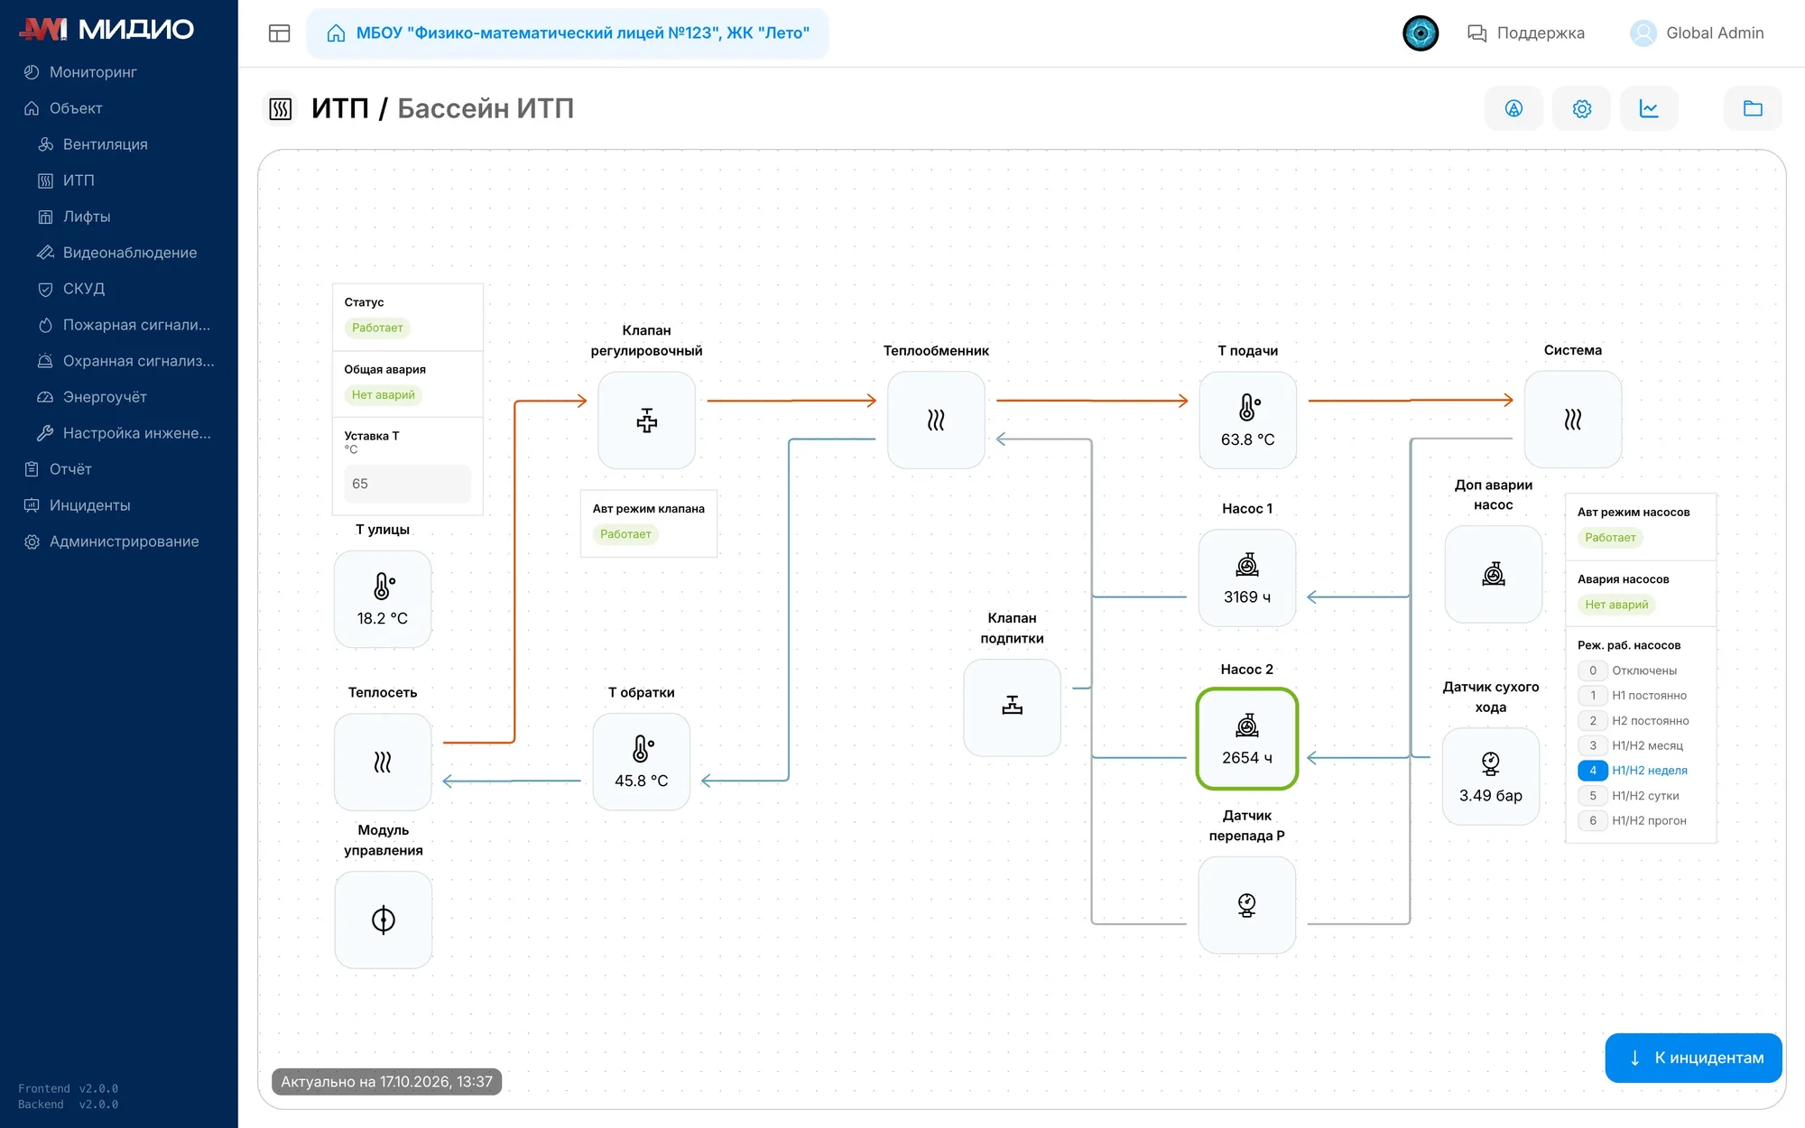Open the Global Admin user menu
The width and height of the screenshot is (1805, 1128).
[1697, 33]
